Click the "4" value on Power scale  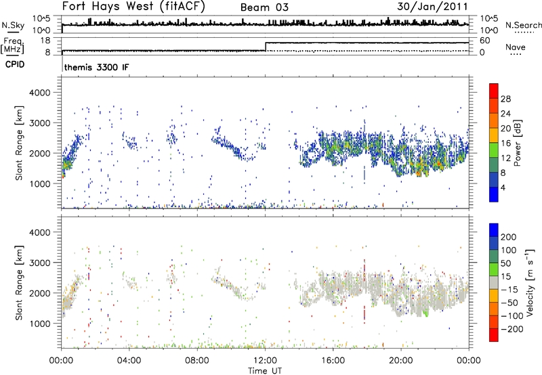pyautogui.click(x=503, y=188)
